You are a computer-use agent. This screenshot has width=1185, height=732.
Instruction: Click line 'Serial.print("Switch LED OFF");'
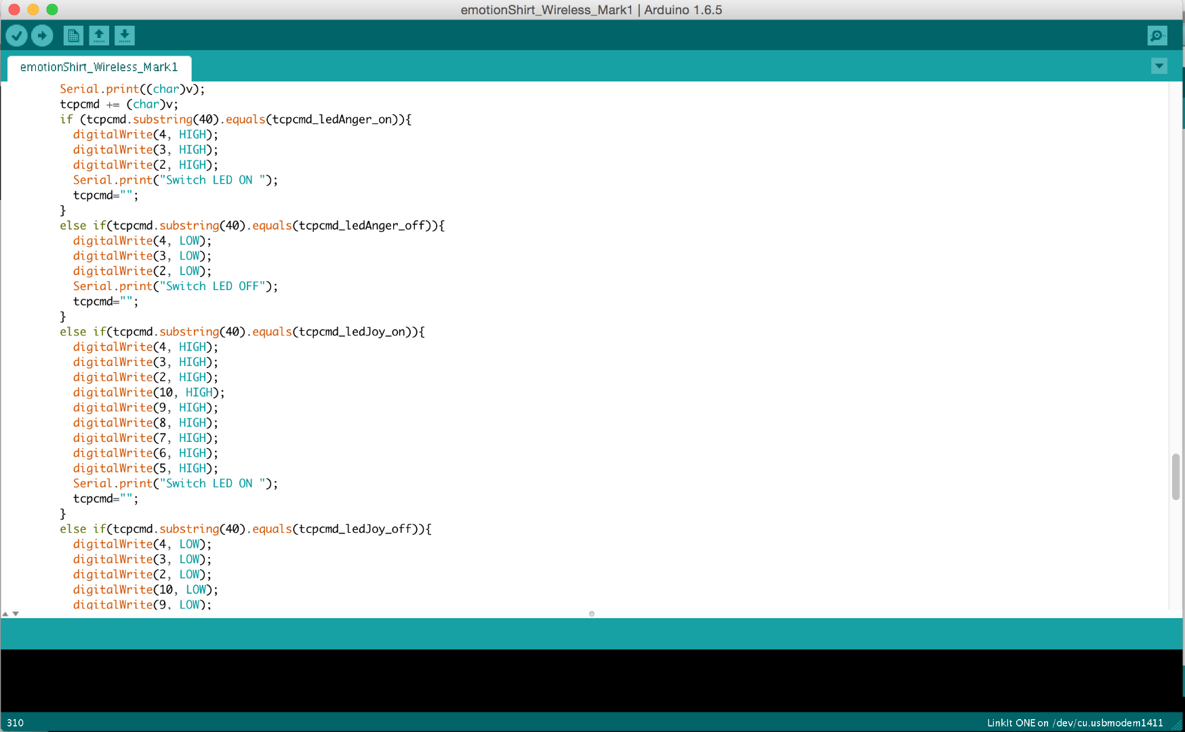pyautogui.click(x=176, y=286)
